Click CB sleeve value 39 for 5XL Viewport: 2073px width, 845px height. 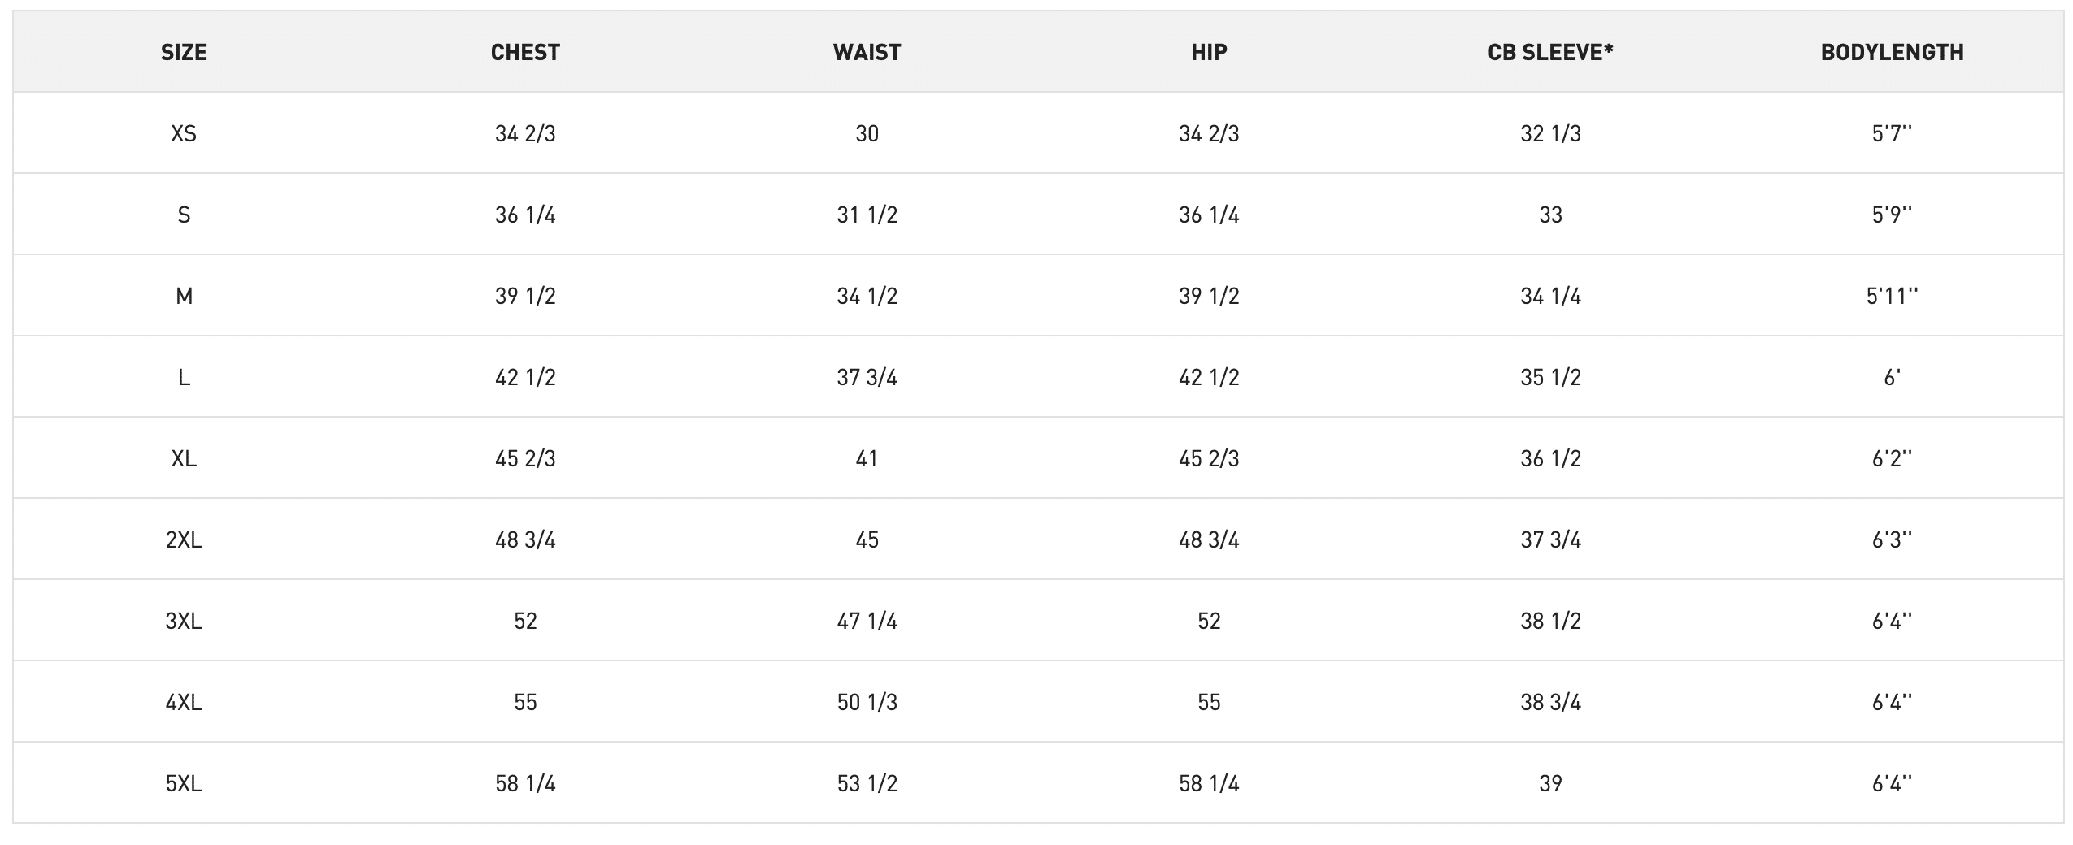1550,783
